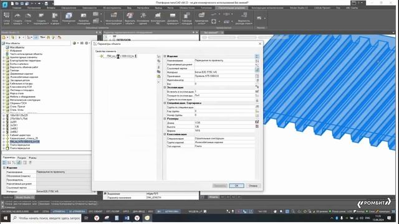399x224 pixels.
Task: Toggle ШАГ snap mode in status bar
Action: coord(36,212)
